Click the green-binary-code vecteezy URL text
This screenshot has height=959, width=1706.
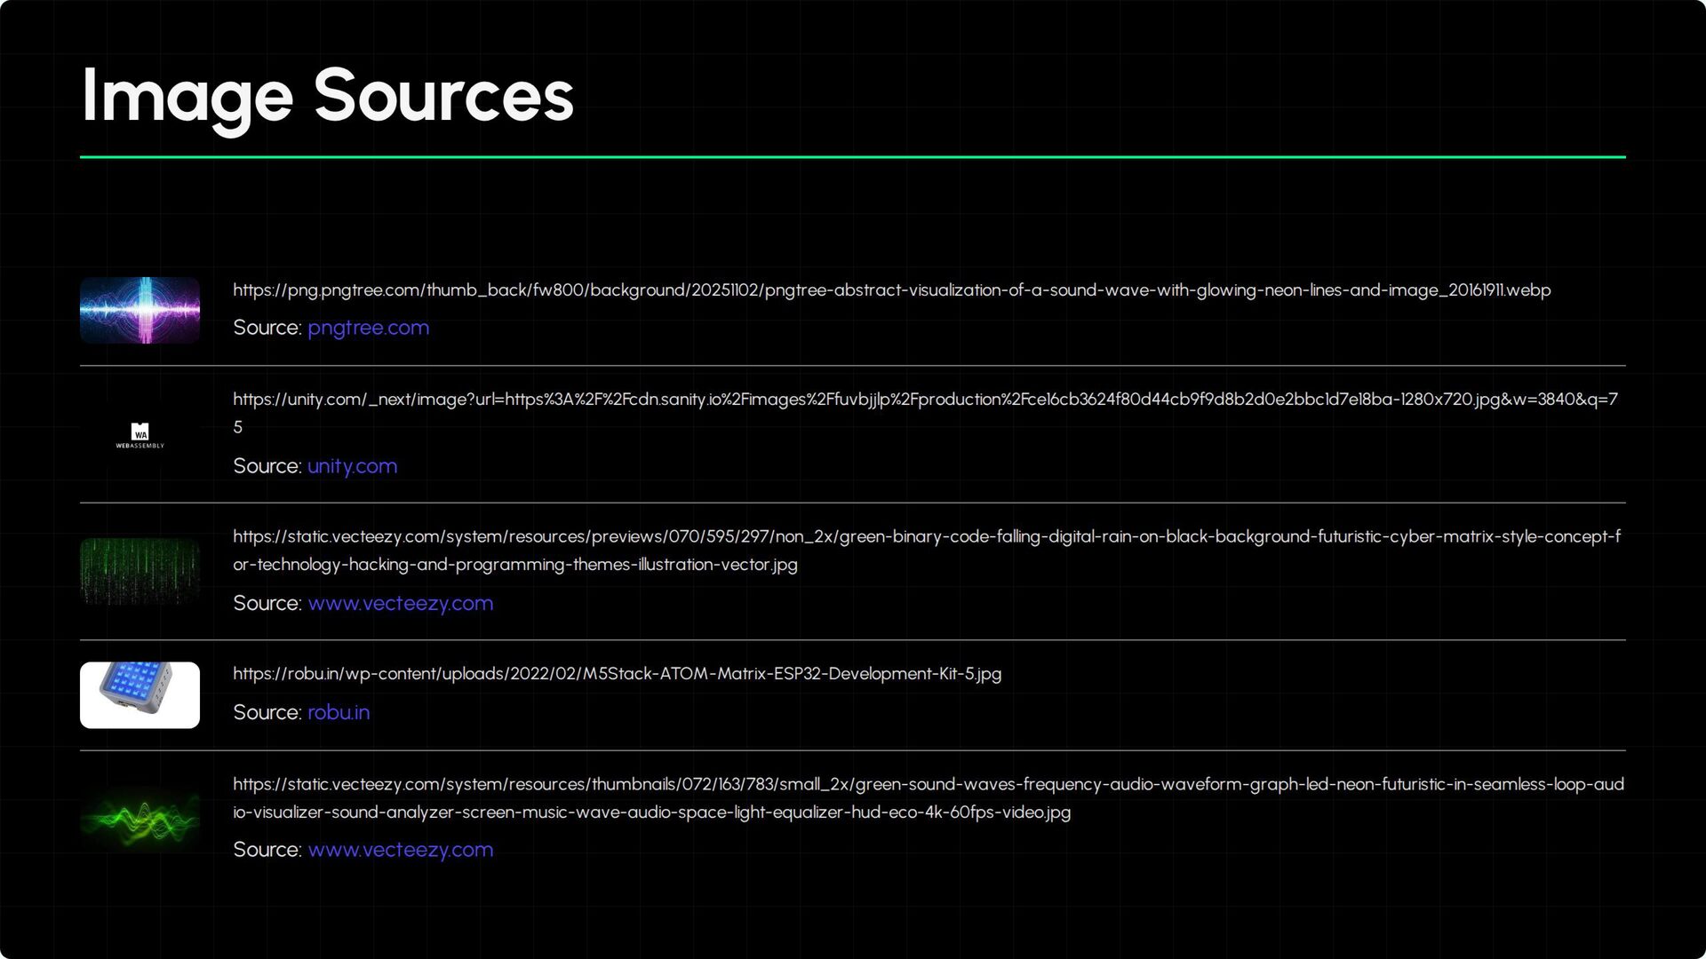(x=924, y=537)
